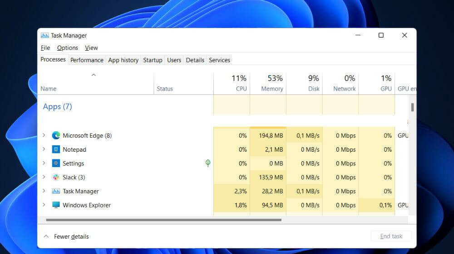Viewport: 454px width, 254px height.
Task: Click the Notepad app icon
Action: (56, 149)
